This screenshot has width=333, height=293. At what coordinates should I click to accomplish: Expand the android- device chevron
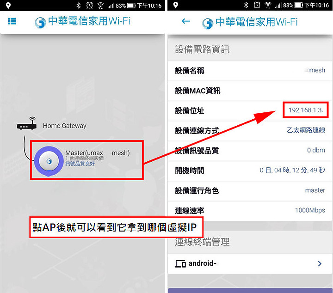320,263
